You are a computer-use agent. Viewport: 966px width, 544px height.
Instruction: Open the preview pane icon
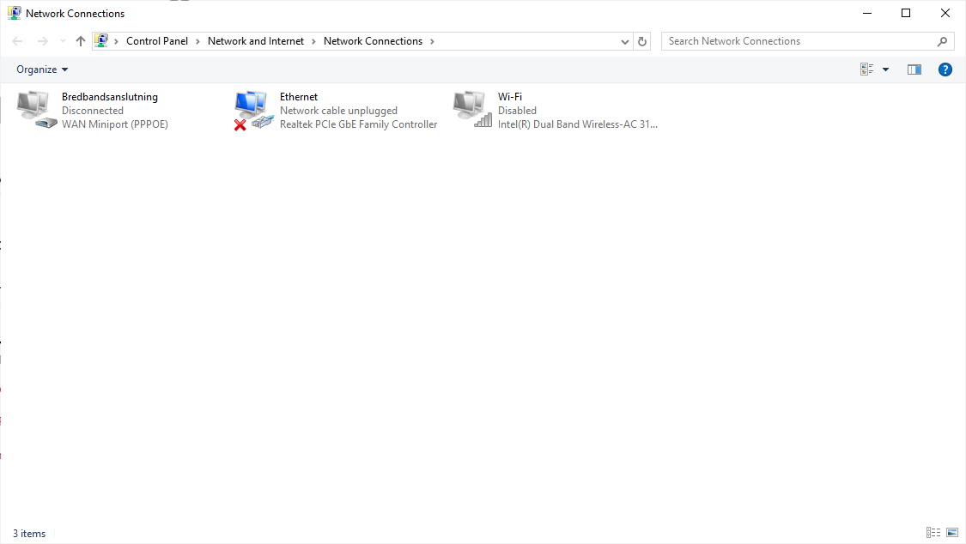point(914,70)
